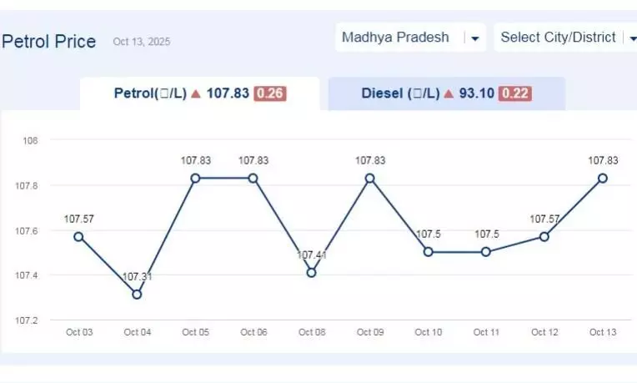
Task: Click the Oct 11 data point marker
Action: [x=486, y=252]
